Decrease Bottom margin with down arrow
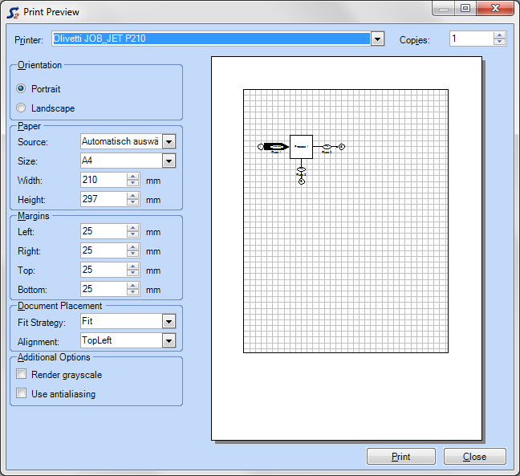 pyautogui.click(x=132, y=292)
